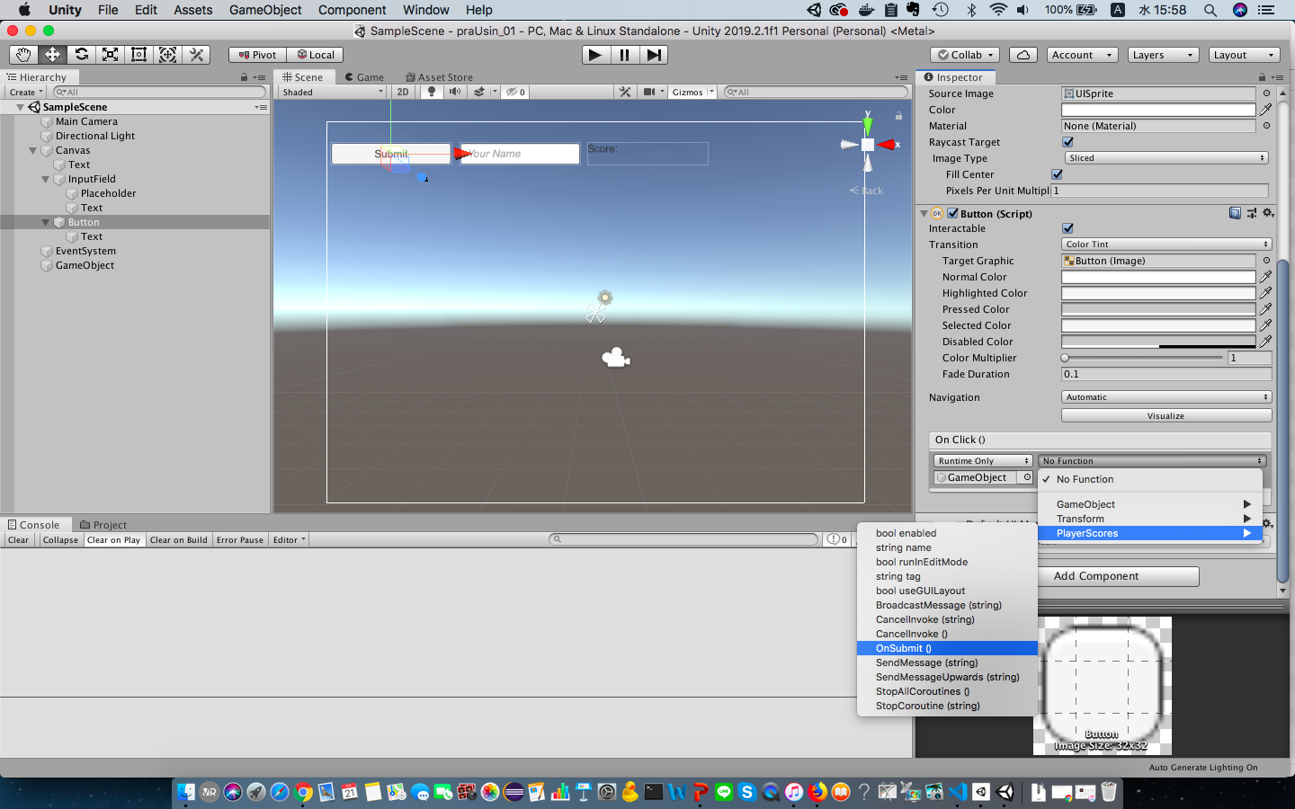Select the Move tool
This screenshot has width=1295, height=809.
pyautogui.click(x=52, y=55)
